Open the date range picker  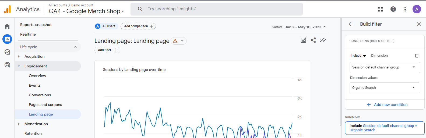(305, 27)
